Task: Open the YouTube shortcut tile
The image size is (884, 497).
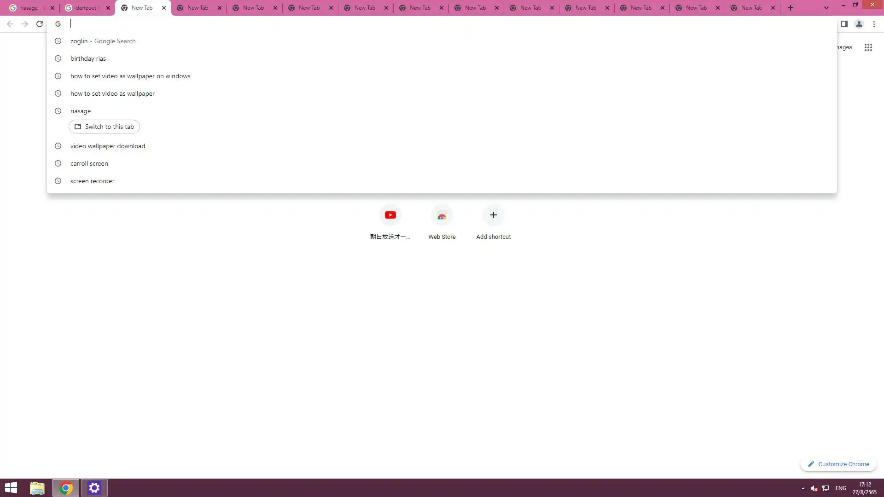Action: click(390, 215)
